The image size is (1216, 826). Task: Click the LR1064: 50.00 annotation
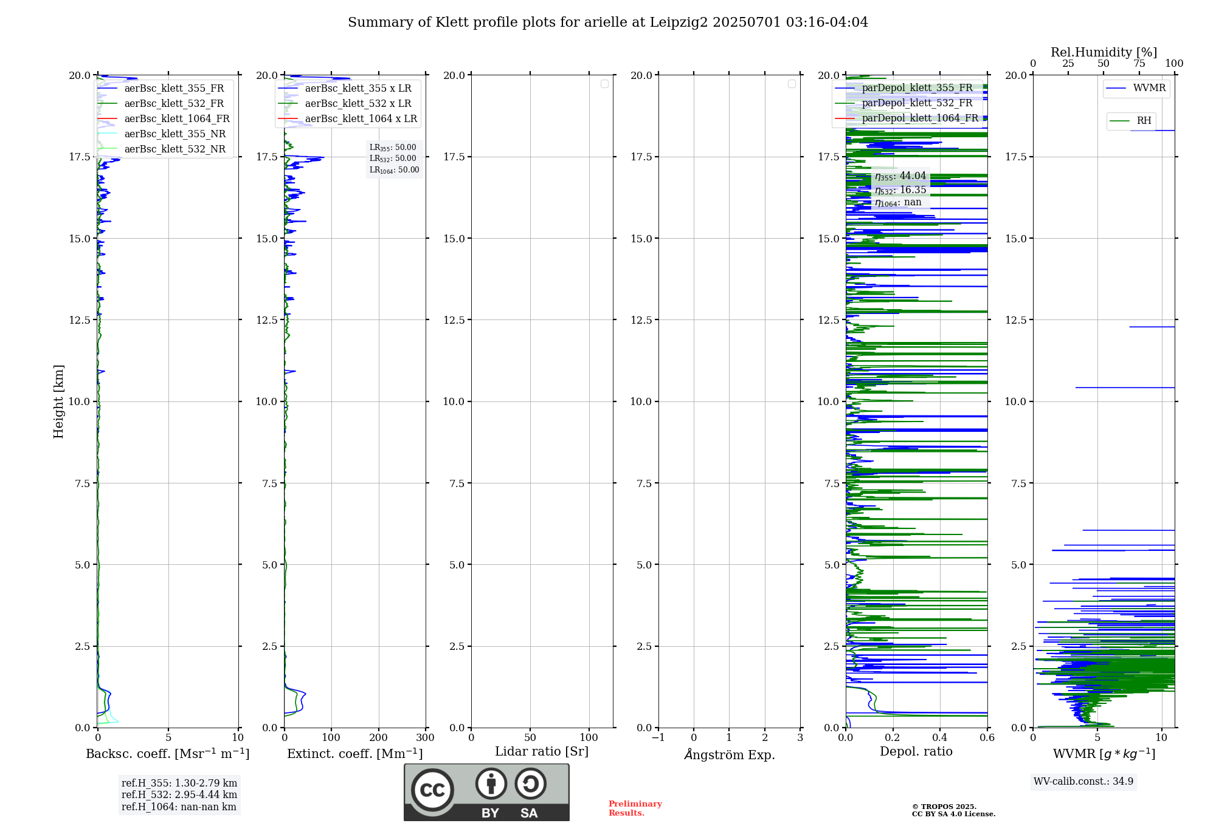click(395, 170)
